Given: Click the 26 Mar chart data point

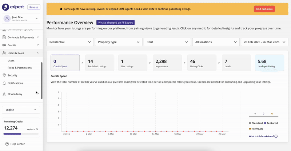Looking at the screenshot, I should [222, 131].
